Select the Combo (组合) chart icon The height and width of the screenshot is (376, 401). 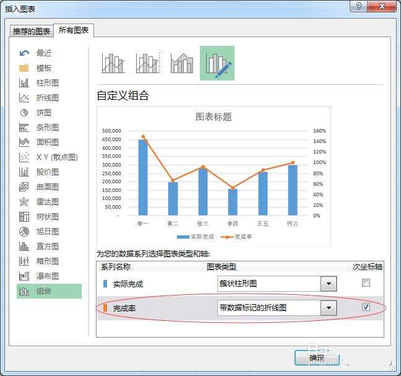pos(24,291)
